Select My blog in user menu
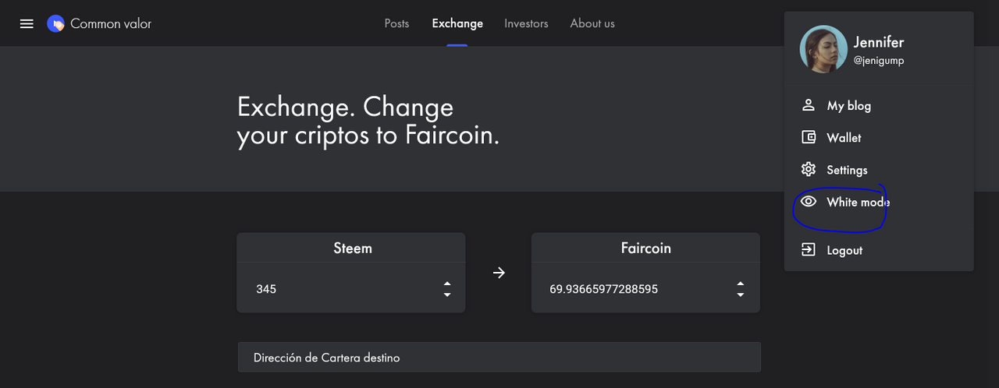This screenshot has width=999, height=388. (x=848, y=105)
